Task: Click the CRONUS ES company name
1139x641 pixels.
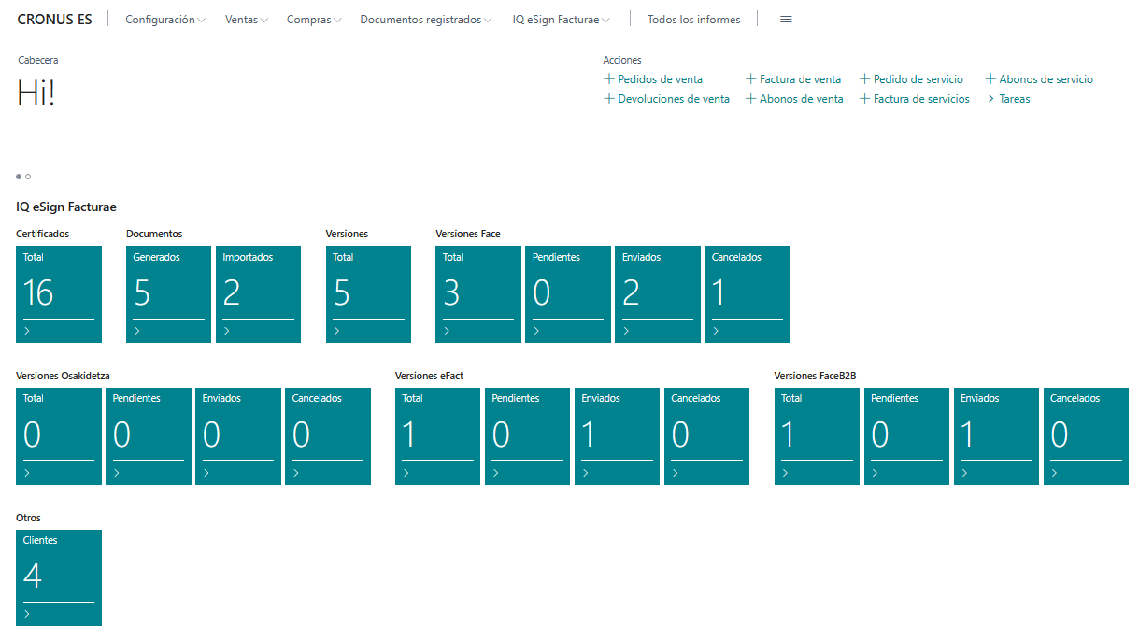Action: pos(54,20)
